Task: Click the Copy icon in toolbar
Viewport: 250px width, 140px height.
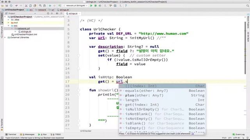Action: (x=30, y=6)
